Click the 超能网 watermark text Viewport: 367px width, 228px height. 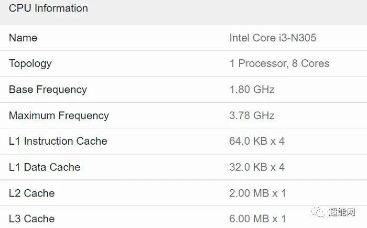341,212
